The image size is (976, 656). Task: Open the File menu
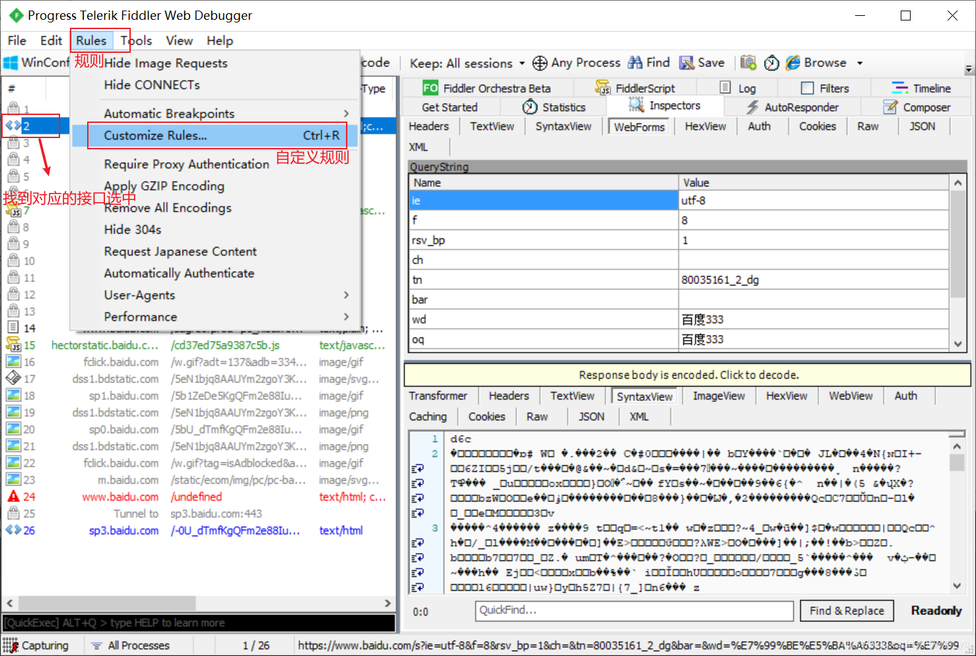[x=17, y=40]
